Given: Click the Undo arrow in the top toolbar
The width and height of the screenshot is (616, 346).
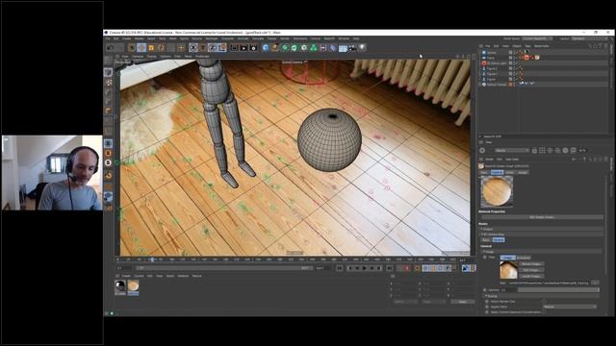Looking at the screenshot, I should (110, 48).
